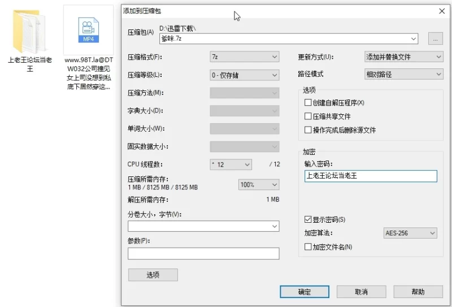Enable 加密文件名 checkbox

click(x=308, y=247)
